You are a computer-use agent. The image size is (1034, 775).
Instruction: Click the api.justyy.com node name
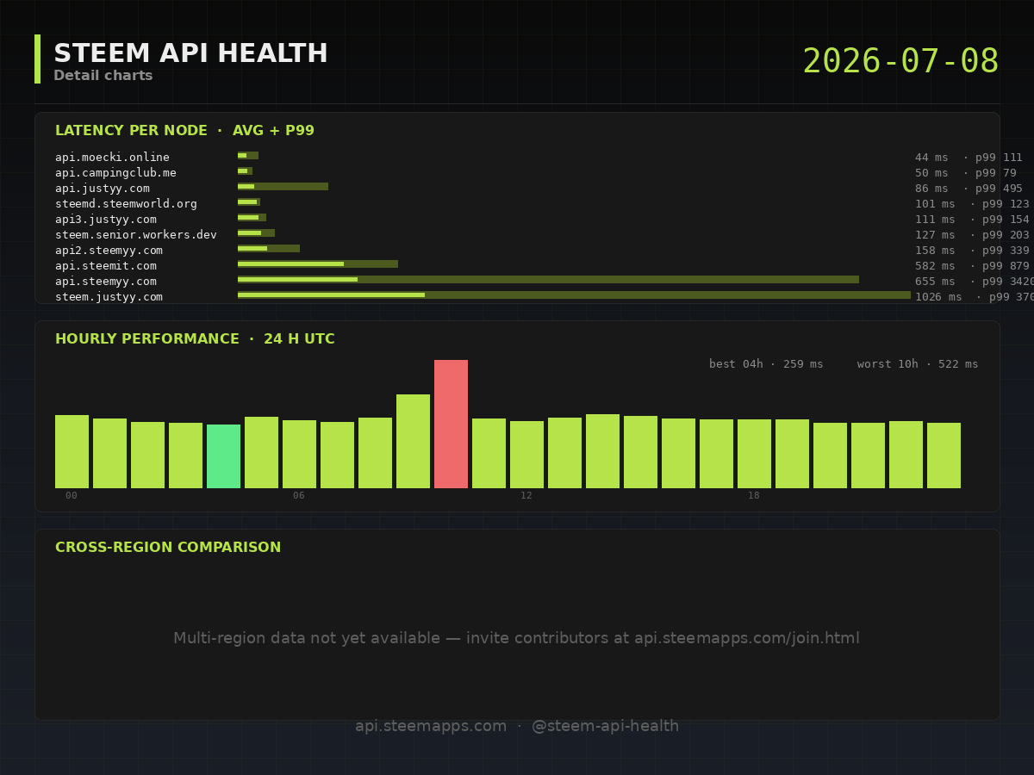tap(102, 189)
